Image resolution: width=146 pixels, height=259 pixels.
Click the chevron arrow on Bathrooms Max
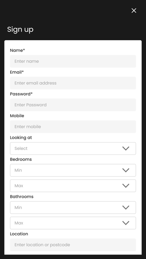click(x=126, y=223)
